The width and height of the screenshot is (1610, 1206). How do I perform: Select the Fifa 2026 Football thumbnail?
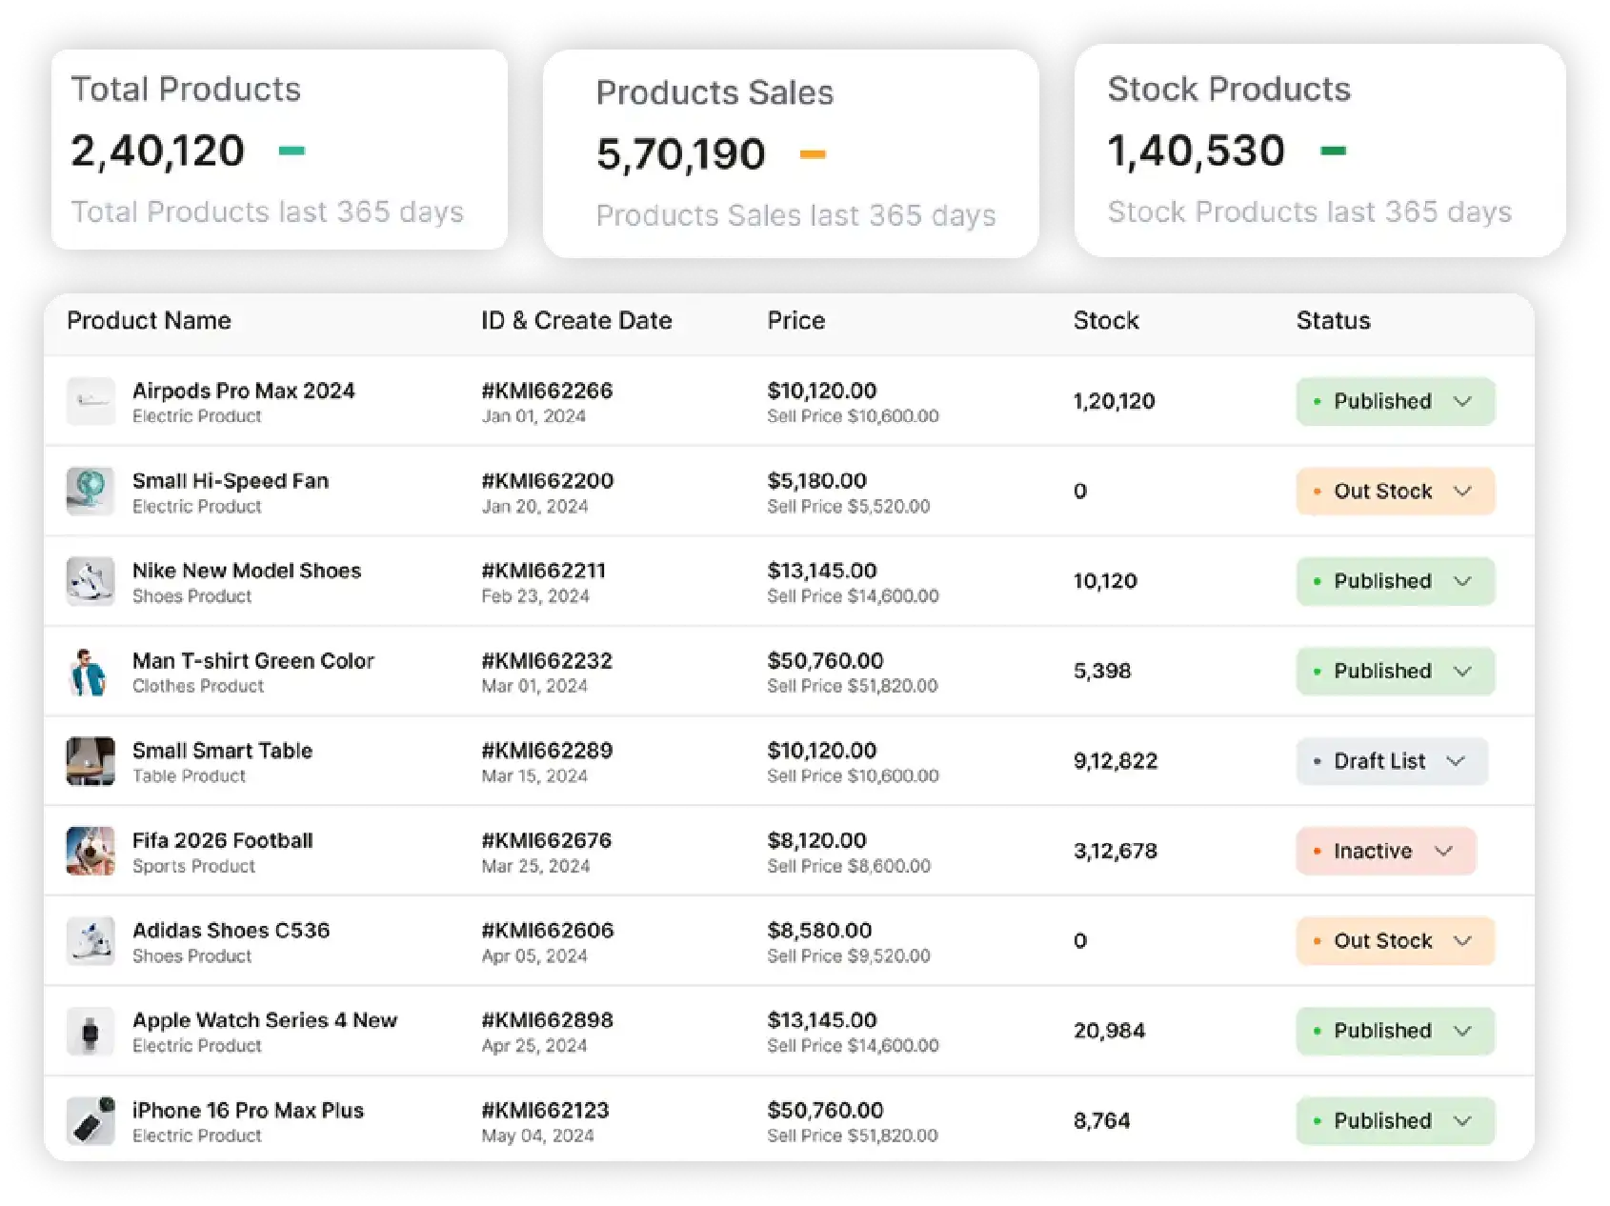(91, 852)
